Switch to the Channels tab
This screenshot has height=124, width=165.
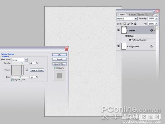tap(132, 15)
